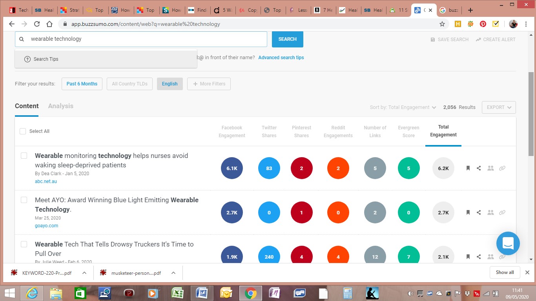Bookmark this page with the star icon

442,24
